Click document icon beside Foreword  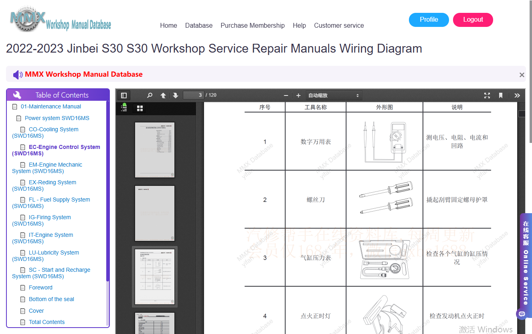pos(23,288)
